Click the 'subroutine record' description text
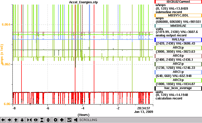The height and width of the screenshot is (123, 202). coord(169,12)
